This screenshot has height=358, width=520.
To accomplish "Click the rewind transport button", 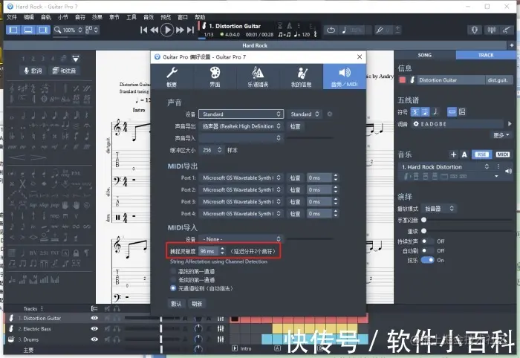I will click(155, 30).
